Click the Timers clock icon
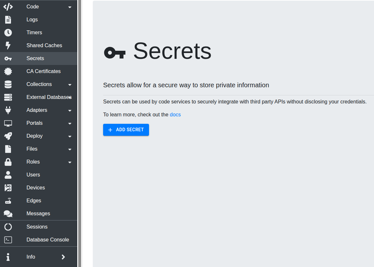Viewport: 374px width, 267px height. pos(8,33)
